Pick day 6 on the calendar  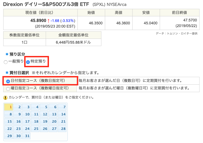(53, 107)
